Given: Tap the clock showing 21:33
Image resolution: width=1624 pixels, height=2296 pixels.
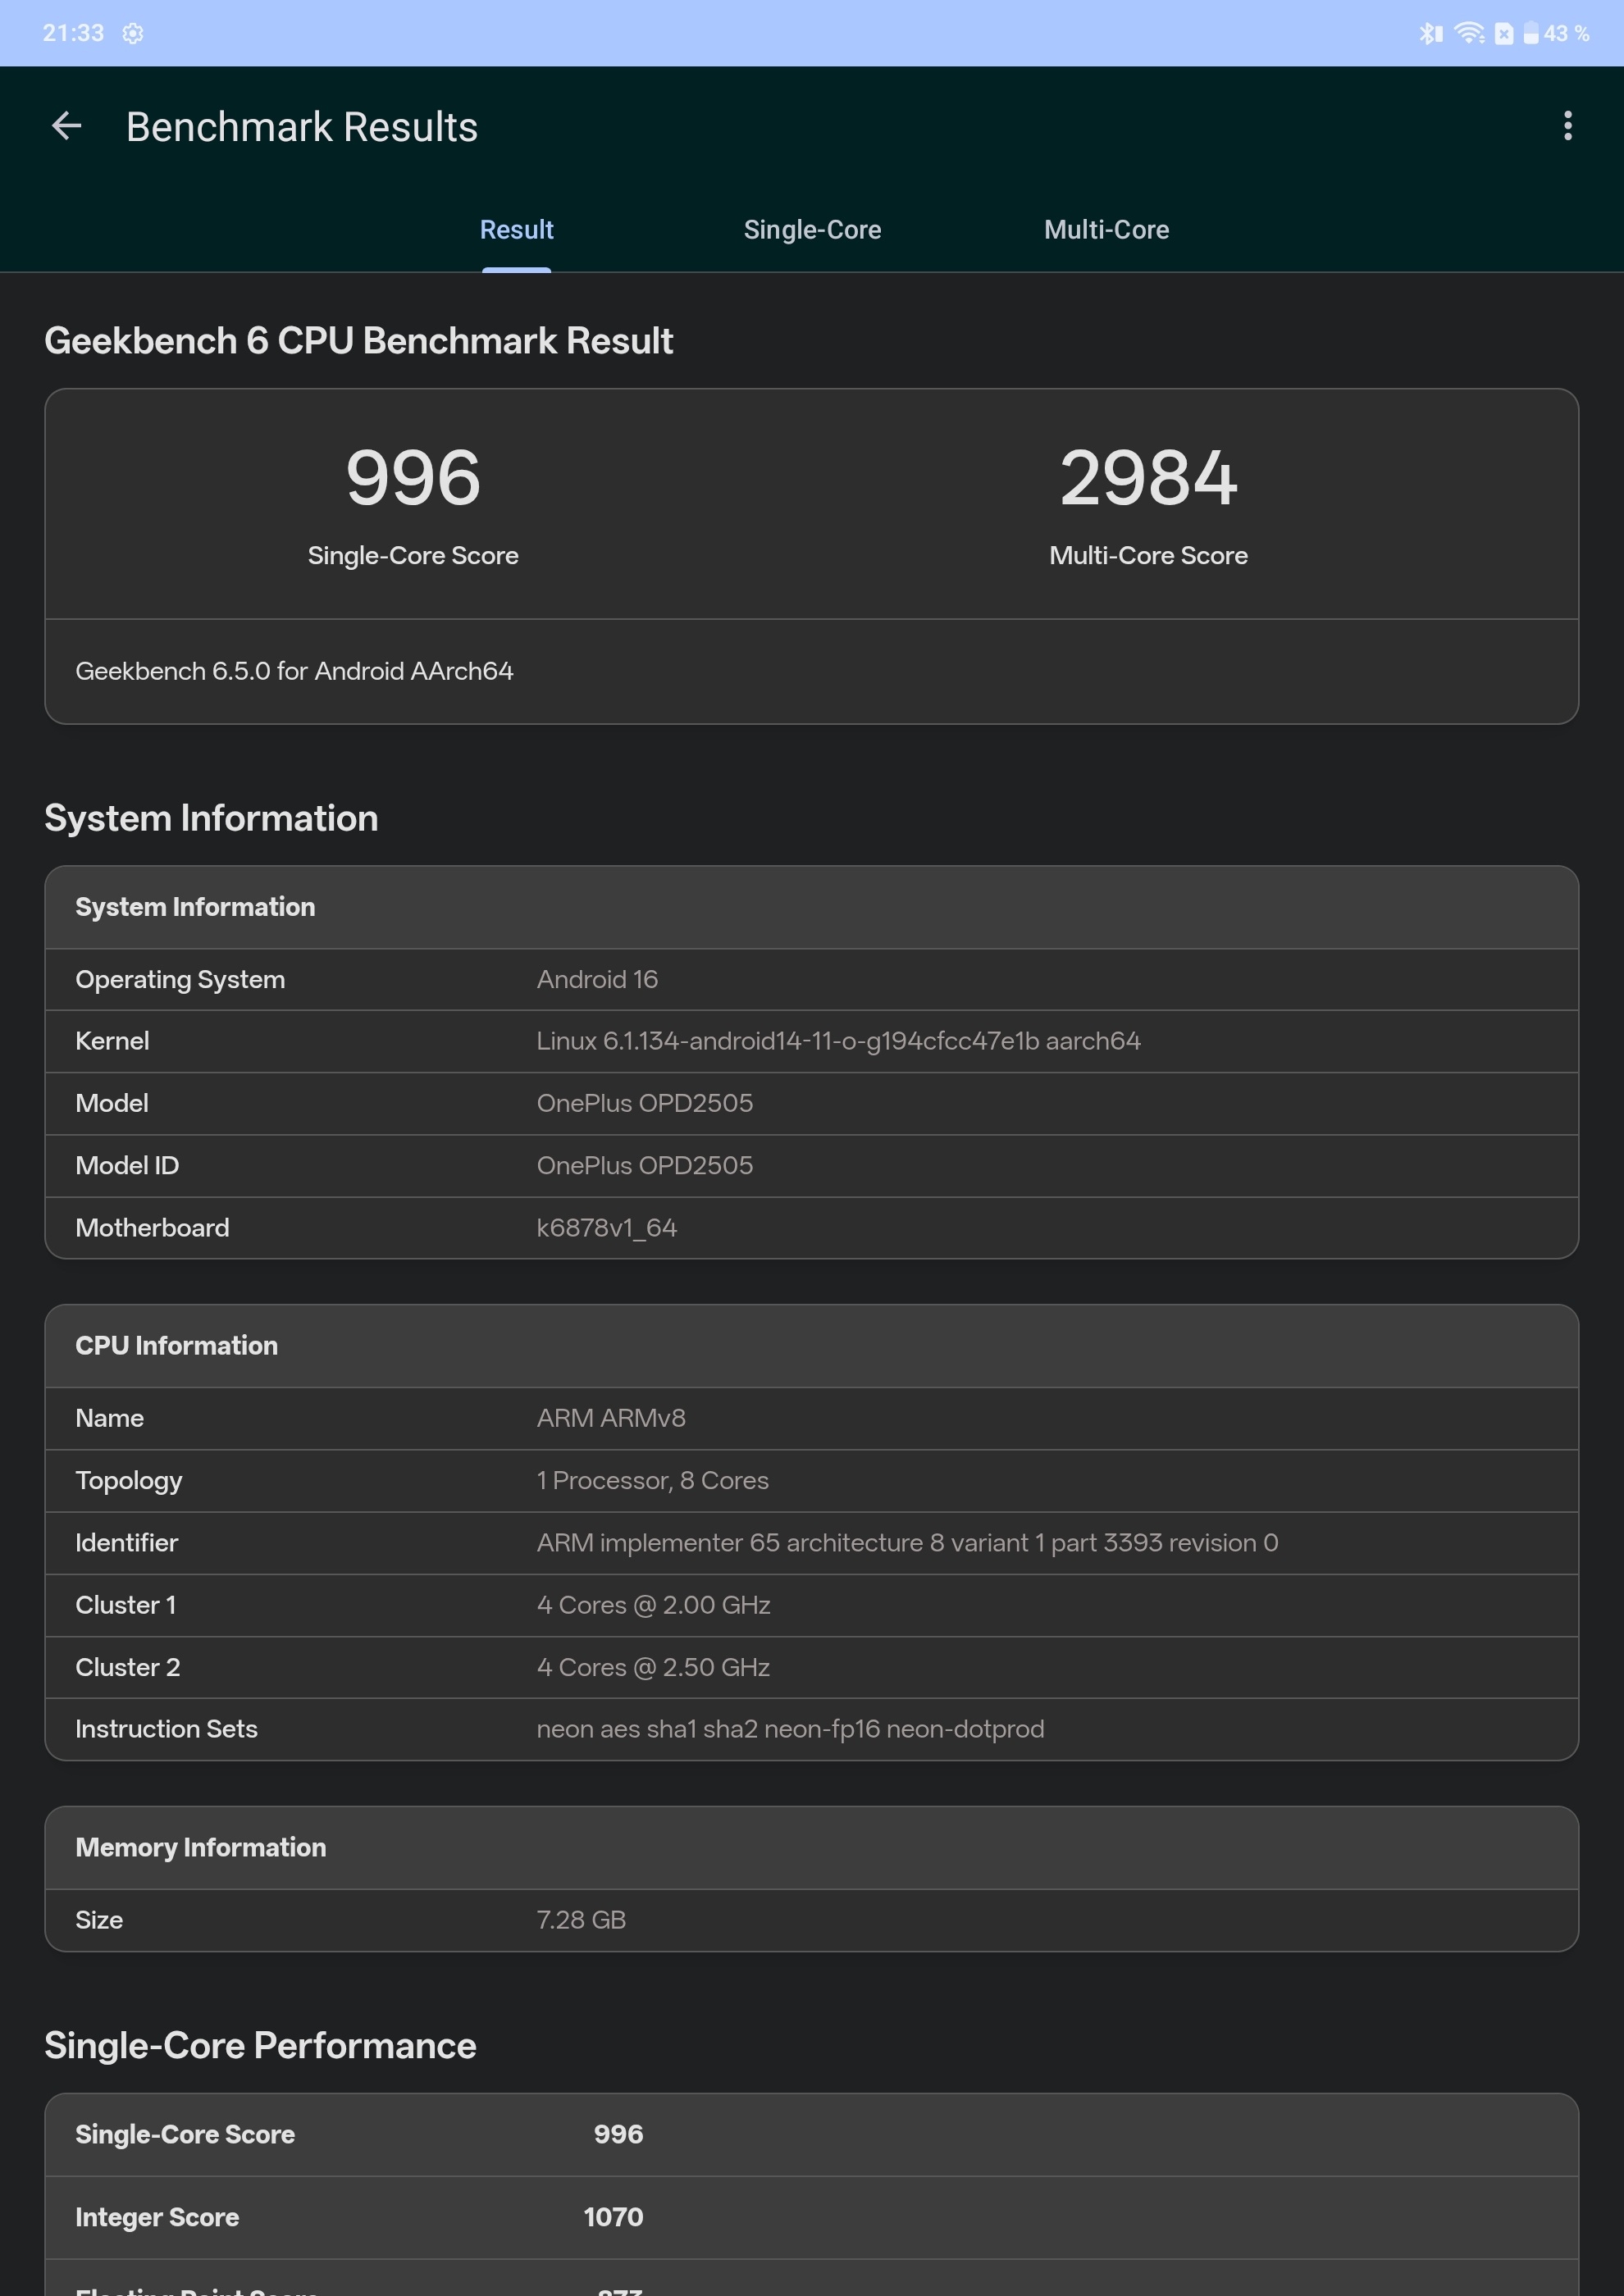Looking at the screenshot, I should click(x=70, y=32).
